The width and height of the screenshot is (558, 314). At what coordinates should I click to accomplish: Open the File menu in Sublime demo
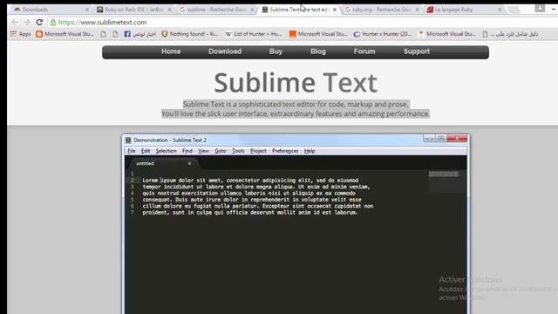132,151
